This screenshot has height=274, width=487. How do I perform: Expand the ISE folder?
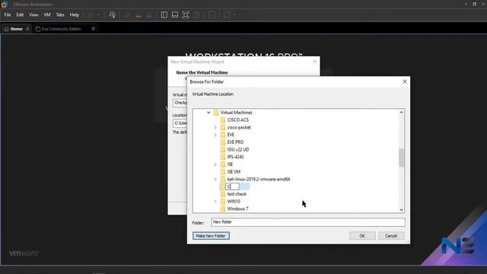click(x=215, y=164)
